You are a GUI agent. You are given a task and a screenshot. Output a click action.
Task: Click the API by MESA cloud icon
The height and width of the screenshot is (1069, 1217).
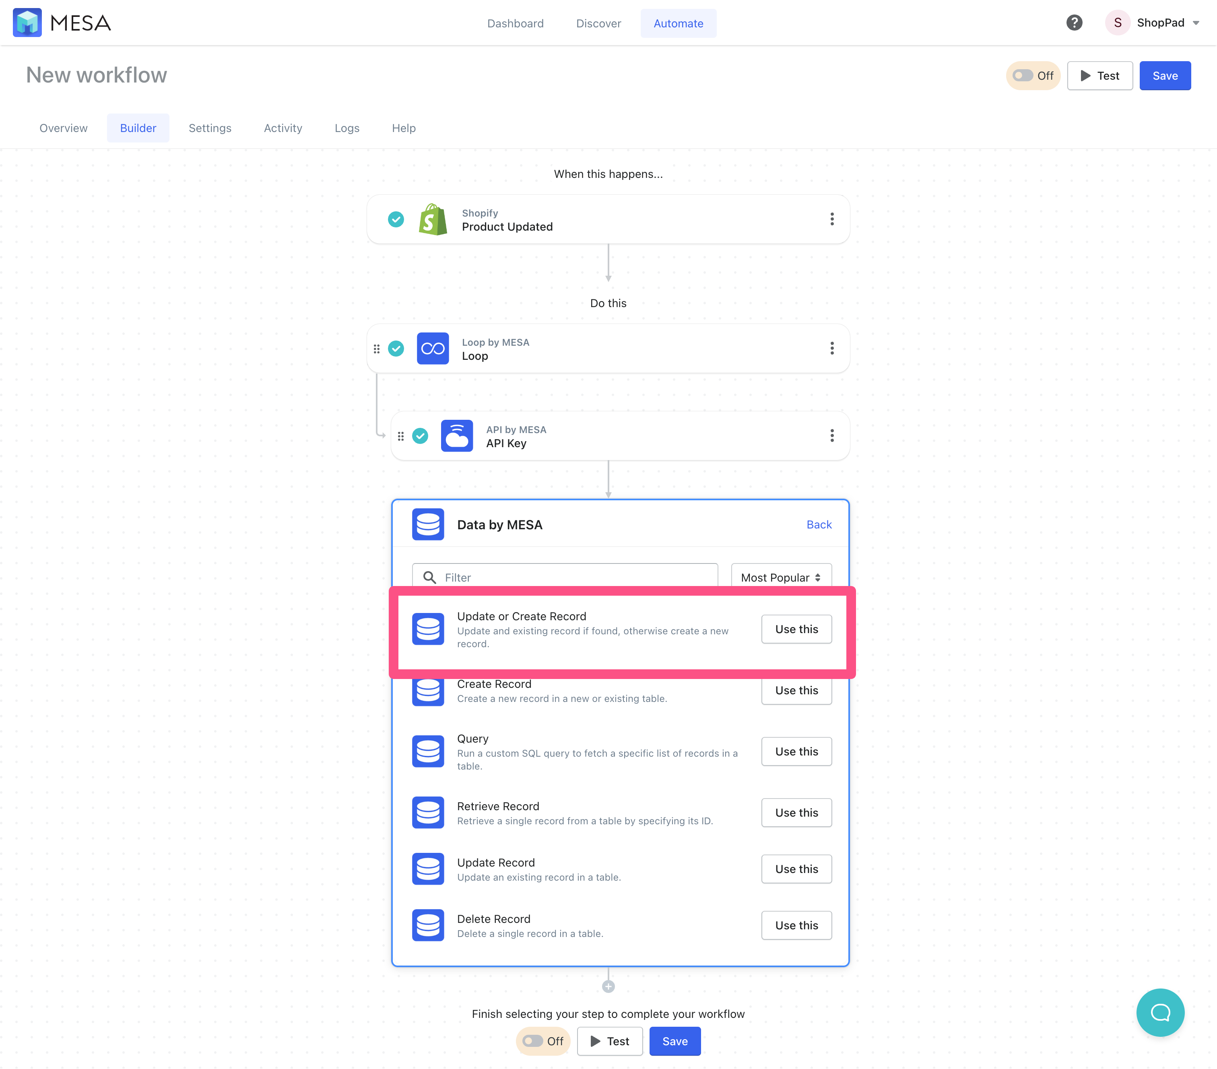pos(457,436)
